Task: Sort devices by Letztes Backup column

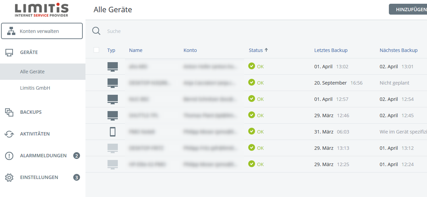Action: pyautogui.click(x=331, y=50)
